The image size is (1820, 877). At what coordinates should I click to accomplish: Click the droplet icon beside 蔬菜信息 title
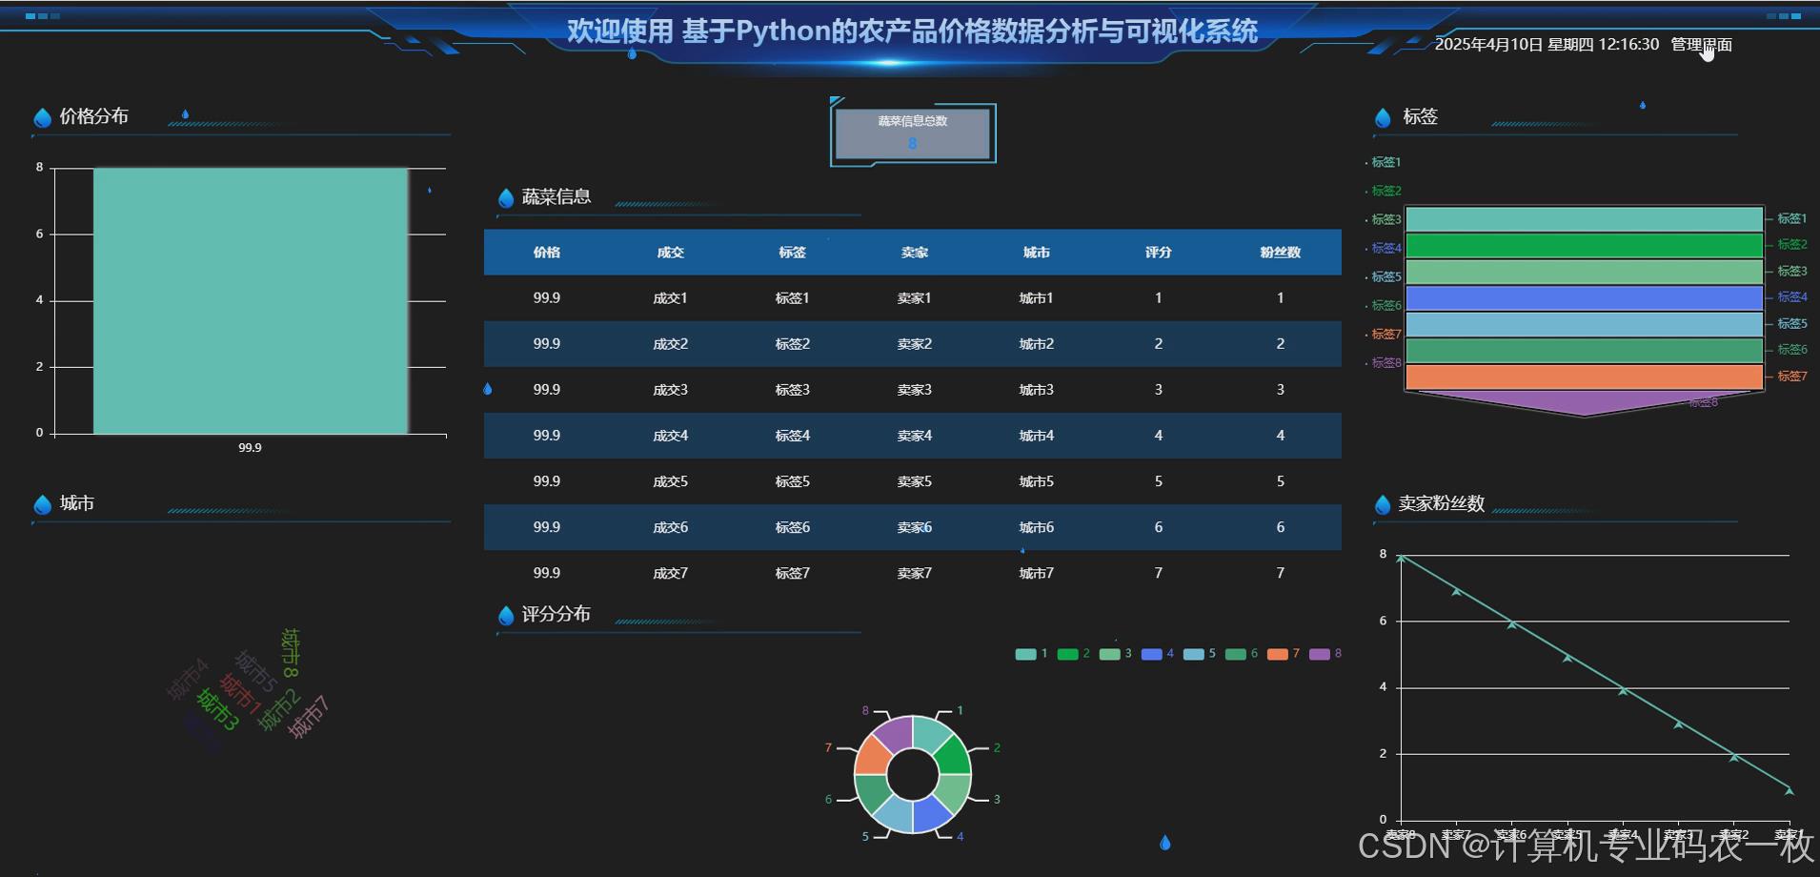505,196
